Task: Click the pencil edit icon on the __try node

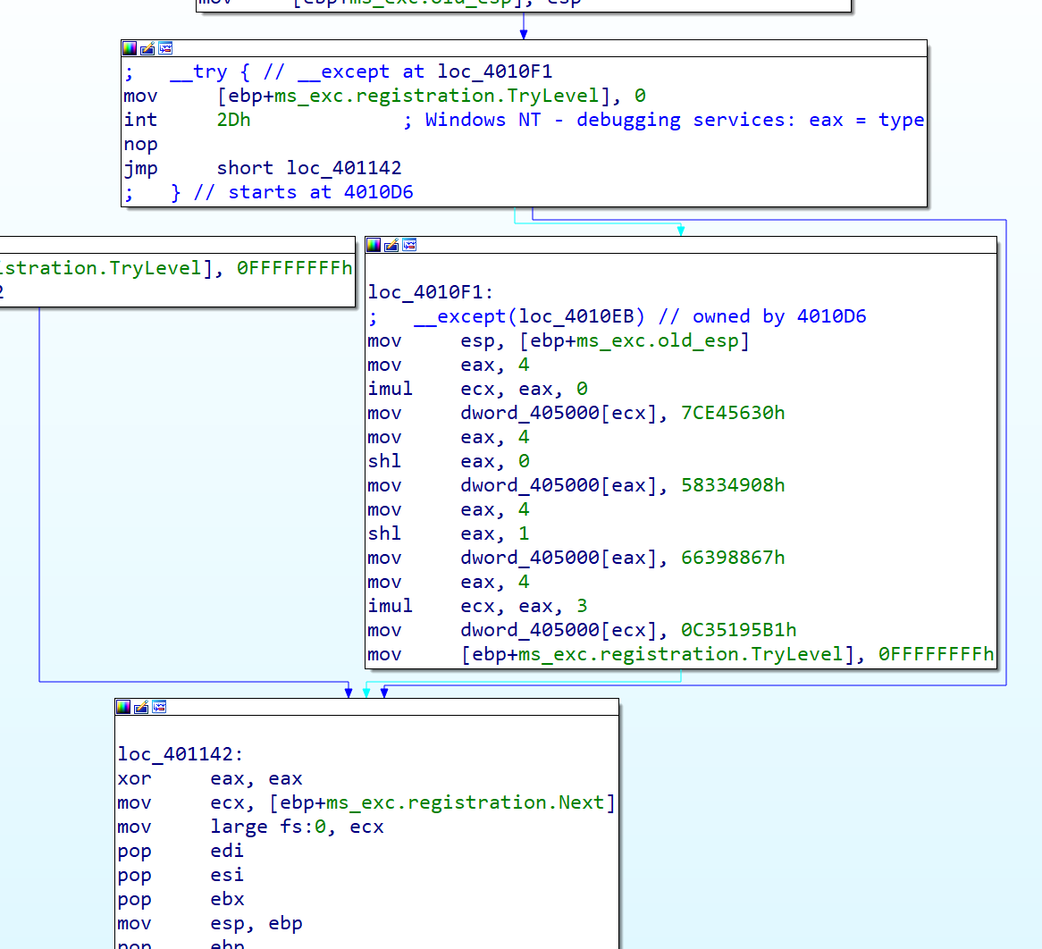Action: pyautogui.click(x=147, y=48)
